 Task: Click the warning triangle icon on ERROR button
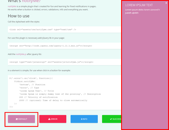click(x=49, y=119)
